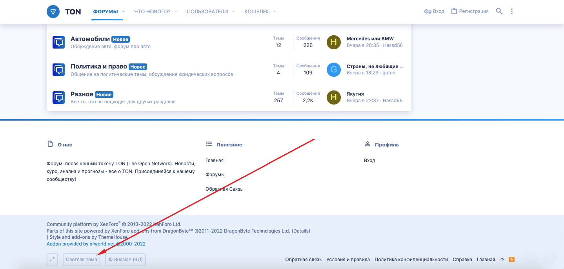
Task: Click the 257 topics count
Action: [278, 100]
